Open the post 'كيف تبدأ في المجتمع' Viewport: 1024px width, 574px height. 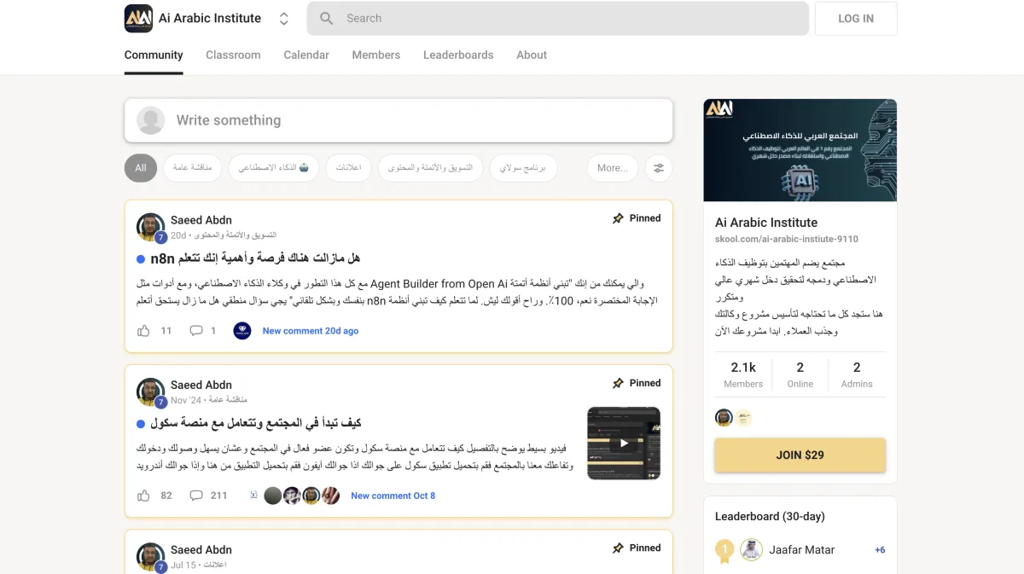[256, 422]
